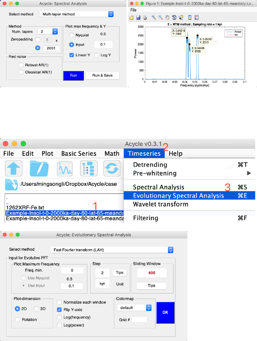The width and height of the screenshot is (257, 341).
Task: Click the waveform plot icon
Action: point(65,169)
